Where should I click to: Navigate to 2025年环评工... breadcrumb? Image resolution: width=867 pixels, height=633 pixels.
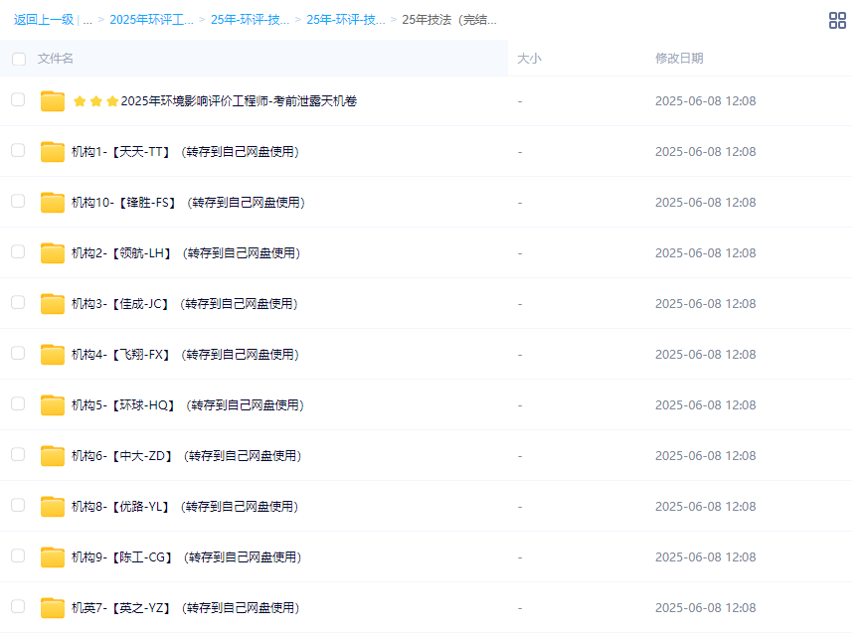pos(151,20)
